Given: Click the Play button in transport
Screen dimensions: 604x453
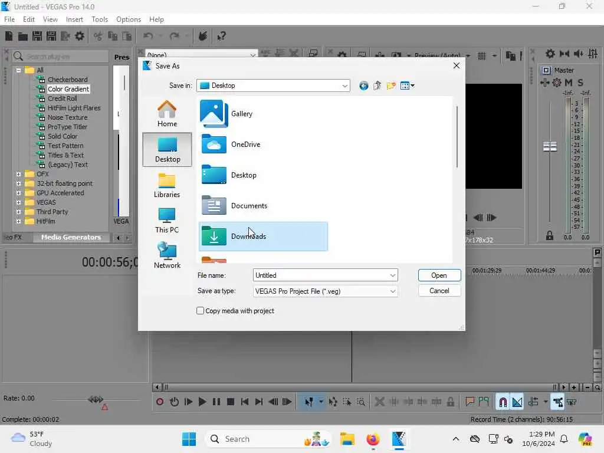Looking at the screenshot, I should click(202, 402).
